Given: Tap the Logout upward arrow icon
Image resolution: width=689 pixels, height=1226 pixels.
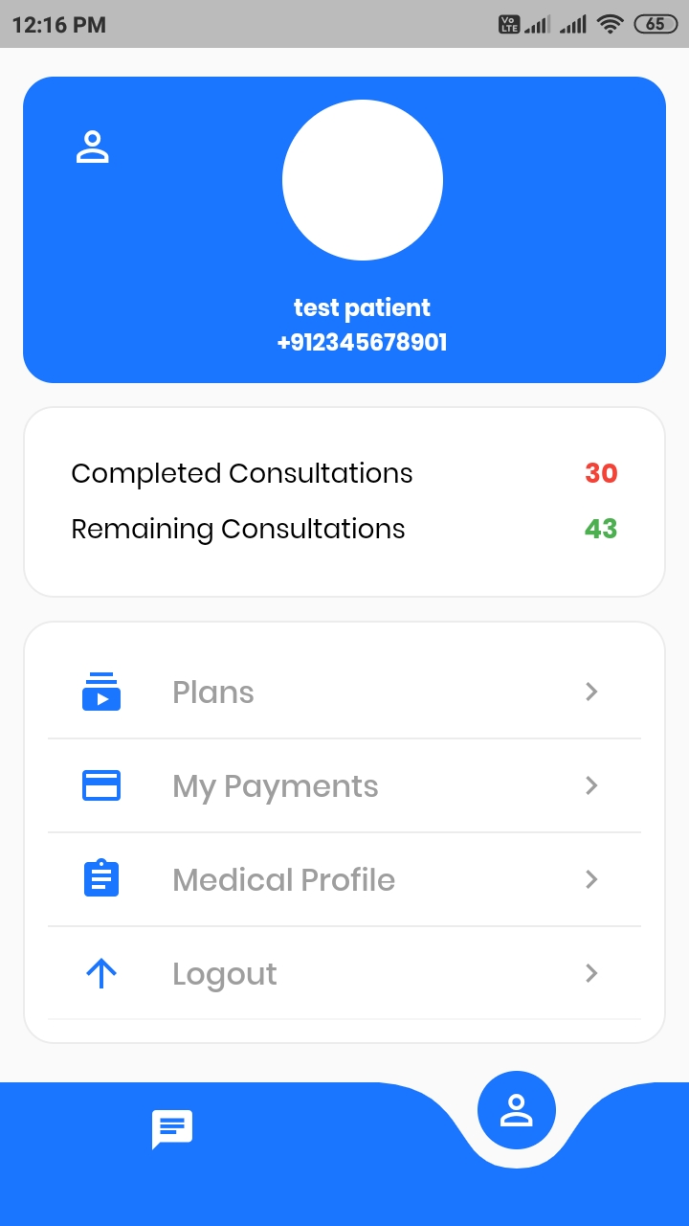Looking at the screenshot, I should (x=101, y=973).
